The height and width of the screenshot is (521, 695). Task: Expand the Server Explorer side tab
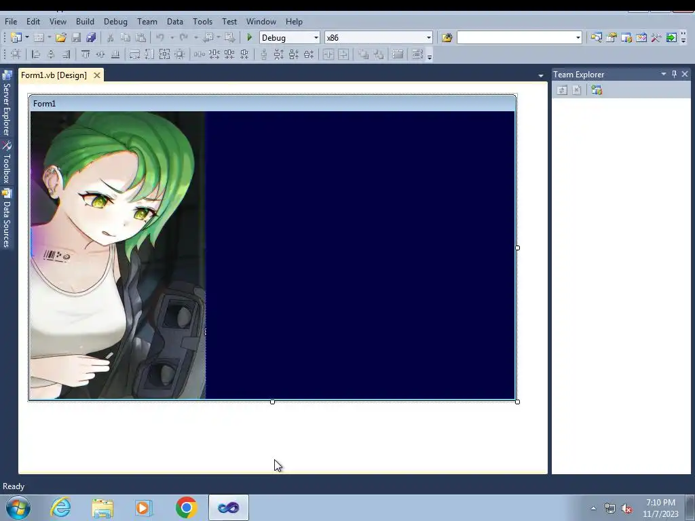(x=6, y=104)
